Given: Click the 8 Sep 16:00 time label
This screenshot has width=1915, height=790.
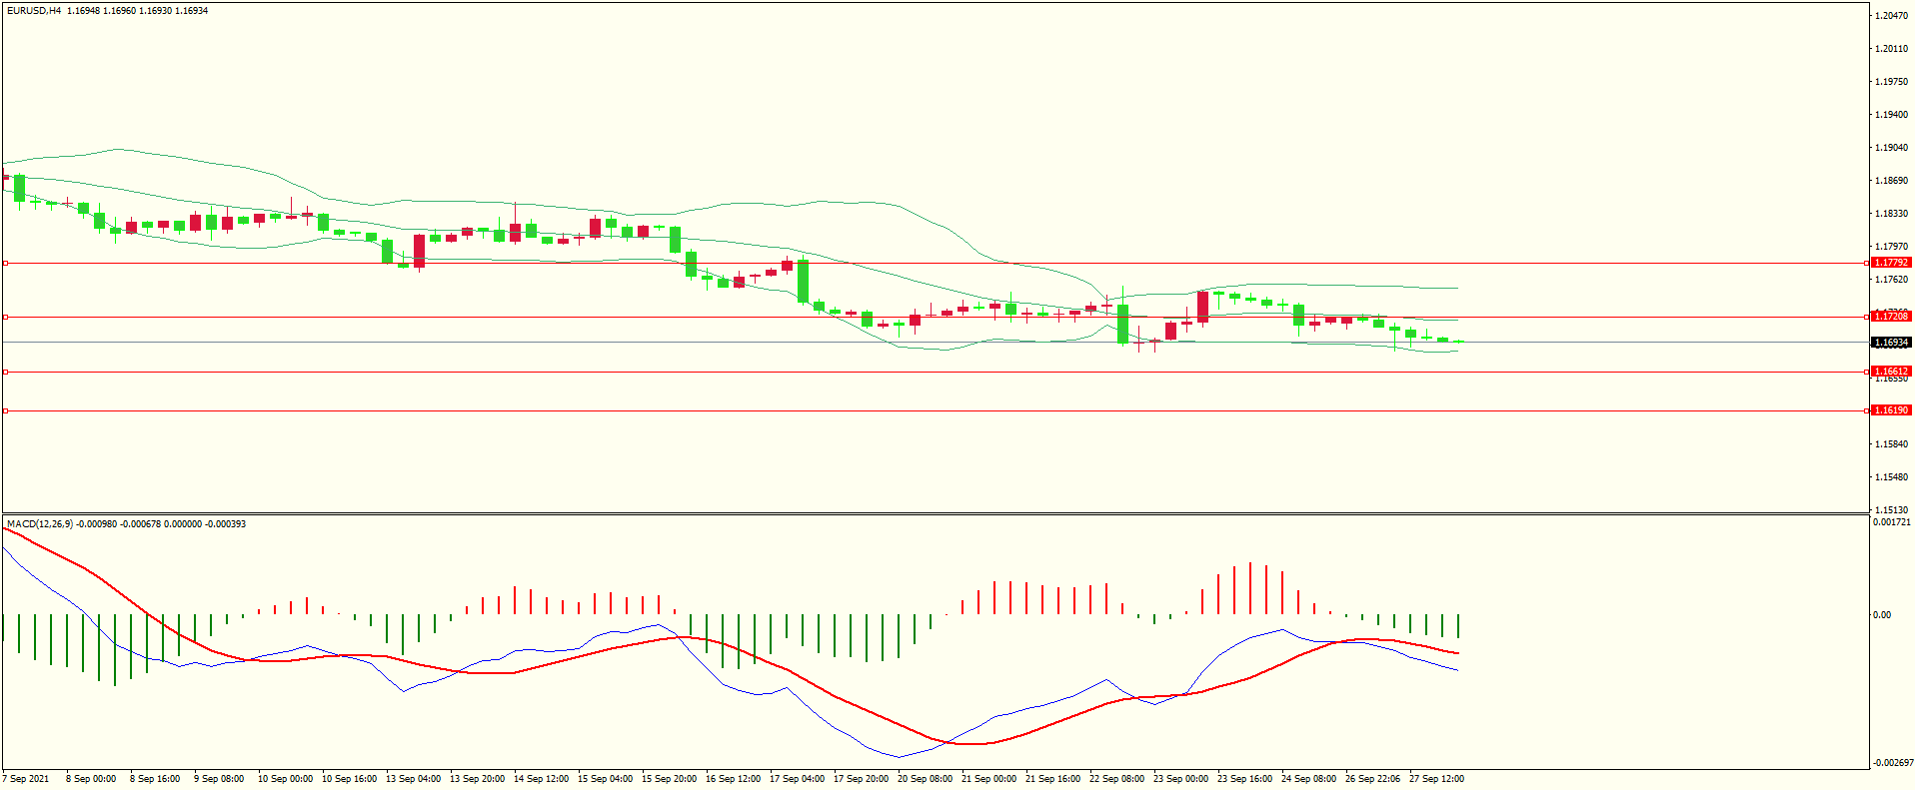Looking at the screenshot, I should coord(155,779).
